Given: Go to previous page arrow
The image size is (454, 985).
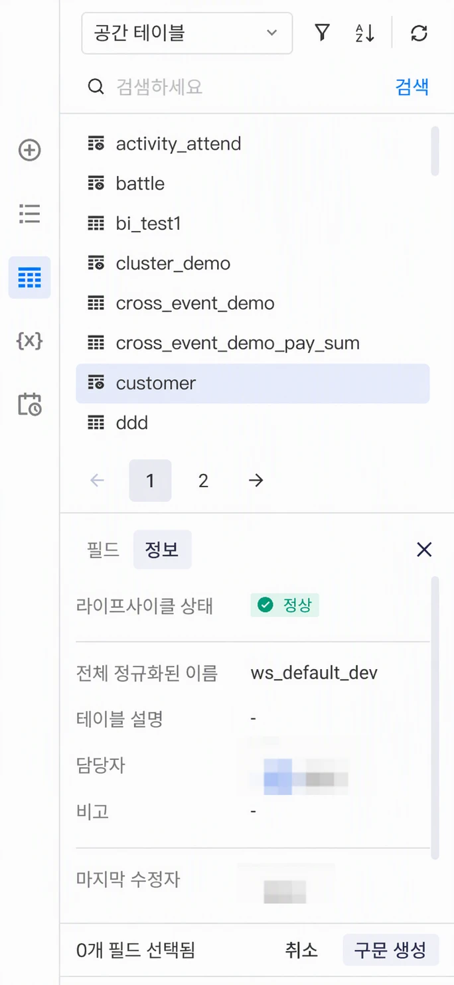Looking at the screenshot, I should (97, 481).
